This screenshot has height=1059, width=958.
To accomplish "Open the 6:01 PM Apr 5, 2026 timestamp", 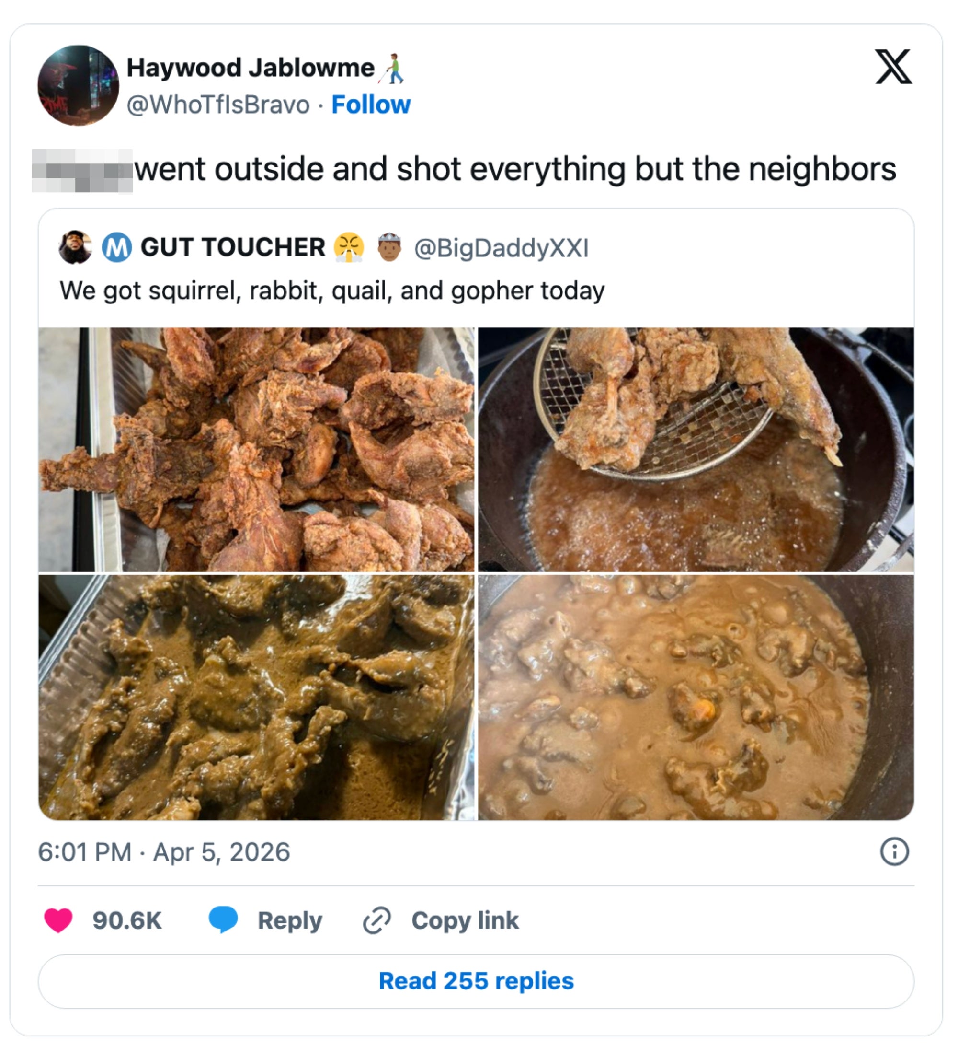I will (x=164, y=851).
